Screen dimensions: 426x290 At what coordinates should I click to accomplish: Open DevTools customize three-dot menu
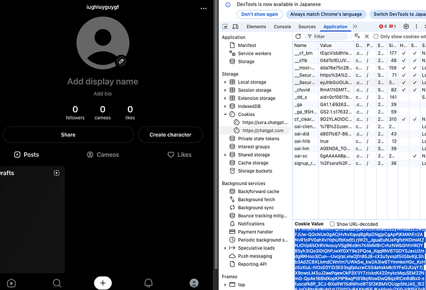pos(416,27)
